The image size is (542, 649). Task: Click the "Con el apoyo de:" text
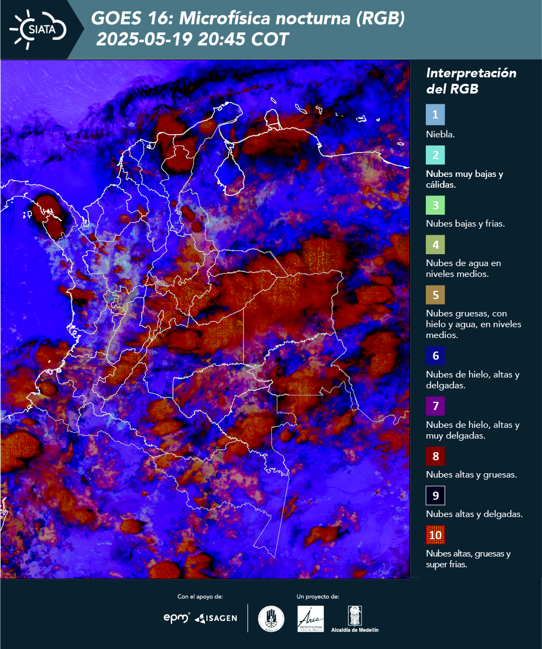pyautogui.click(x=200, y=597)
